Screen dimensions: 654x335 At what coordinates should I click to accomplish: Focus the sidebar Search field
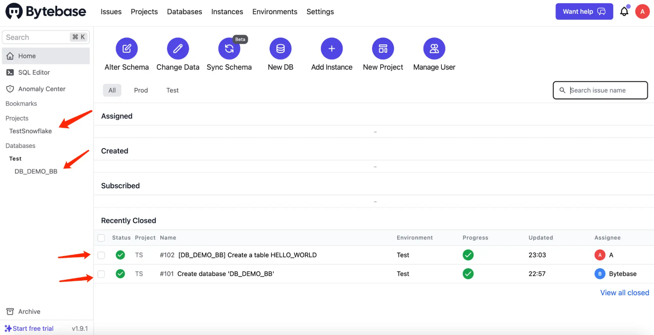(x=46, y=37)
